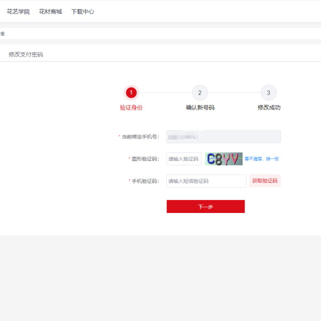Screen dimensions: 321x321
Task: Click the red 下一步 button
Action: click(x=205, y=207)
